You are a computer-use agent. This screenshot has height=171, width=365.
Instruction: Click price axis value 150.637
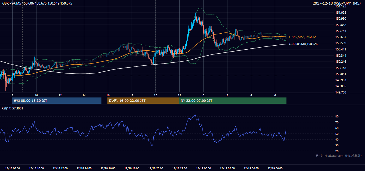pos(341,37)
